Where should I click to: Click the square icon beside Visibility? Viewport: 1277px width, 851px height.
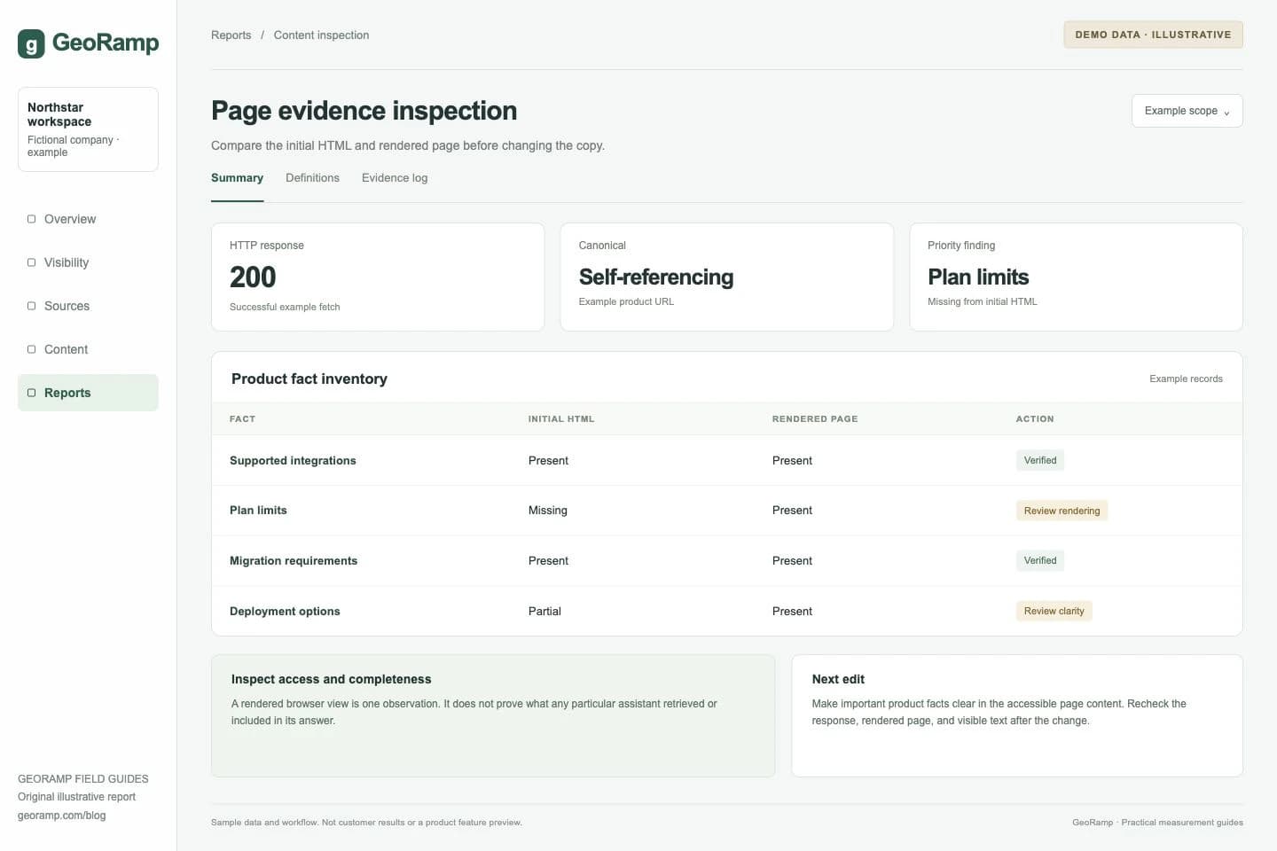[x=32, y=262]
